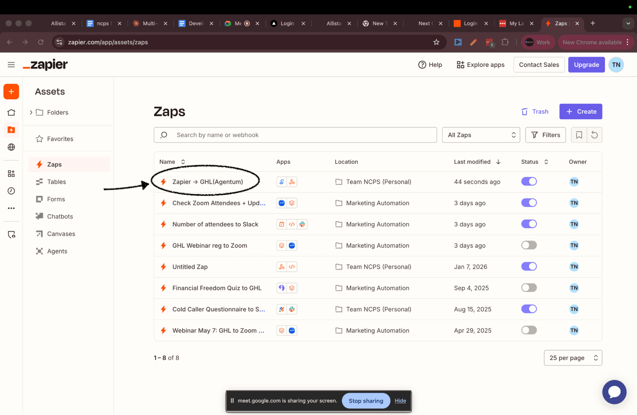637x415 pixels.
Task: Open the Zapier → GHL(Agentum) zap
Action: (x=208, y=182)
